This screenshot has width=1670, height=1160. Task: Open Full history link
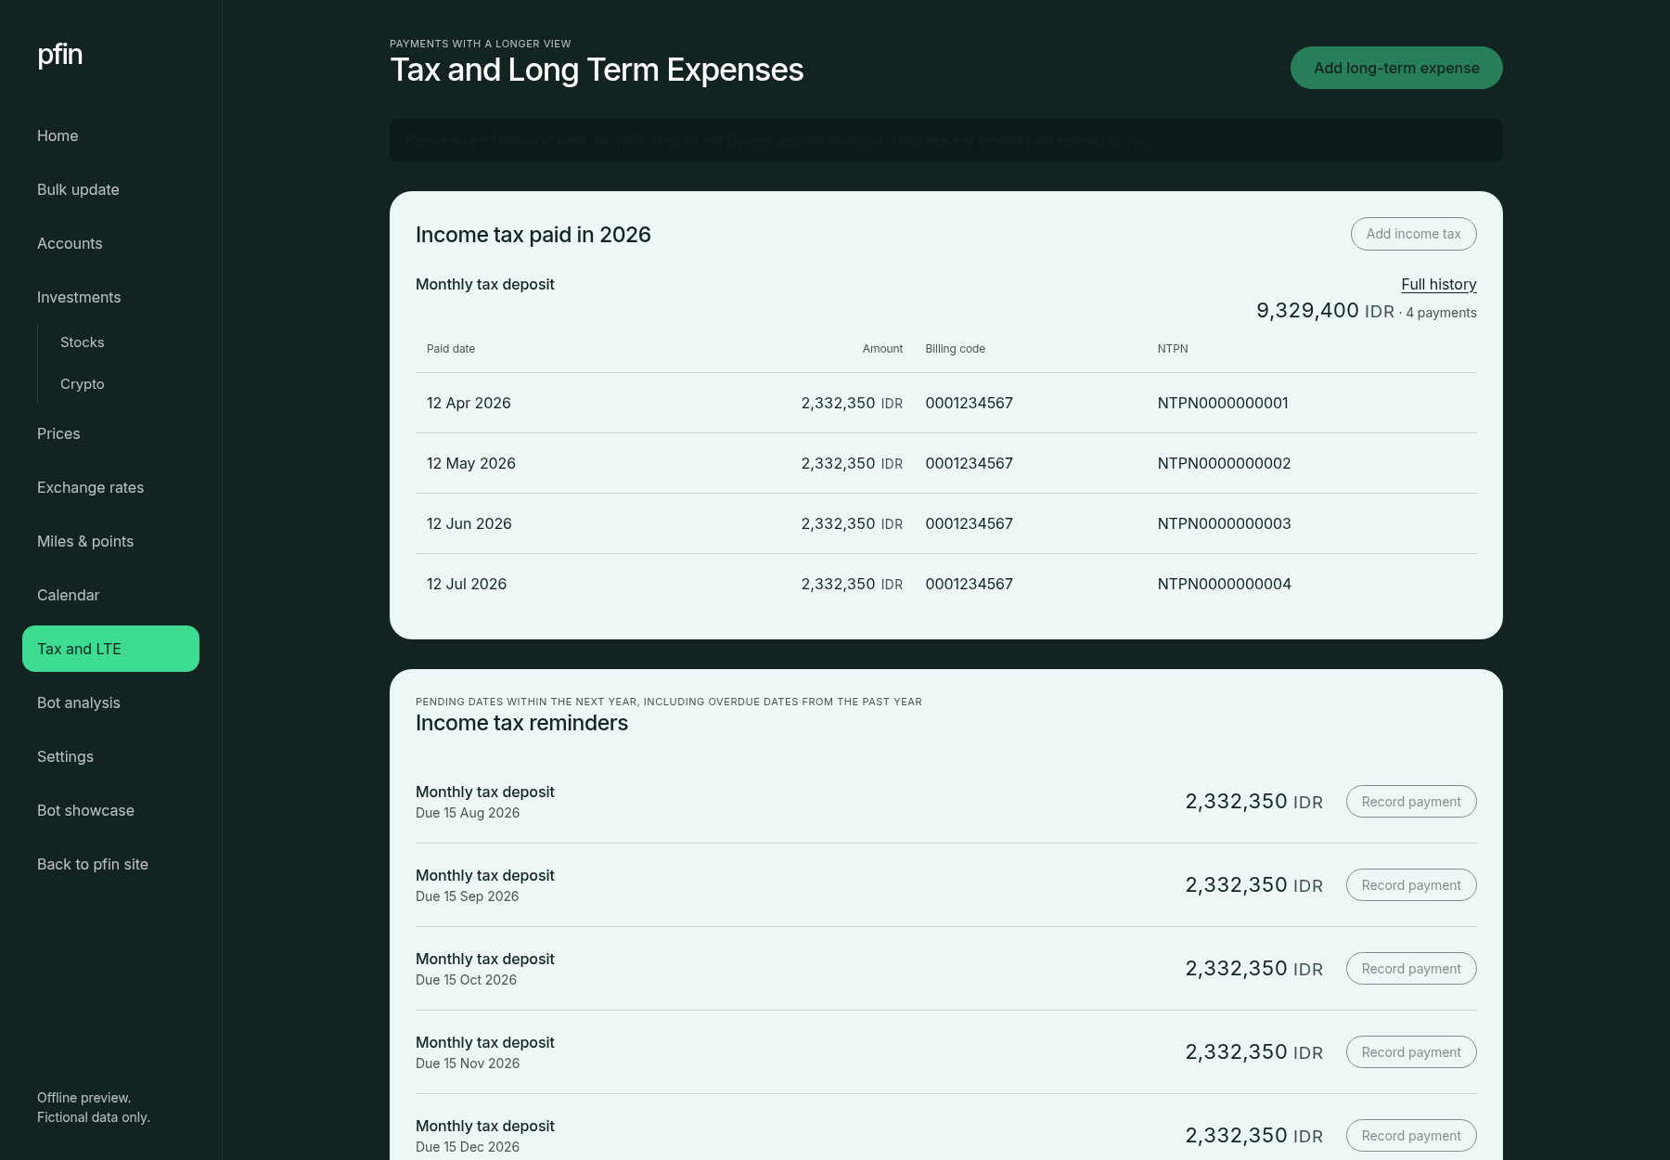(1439, 284)
